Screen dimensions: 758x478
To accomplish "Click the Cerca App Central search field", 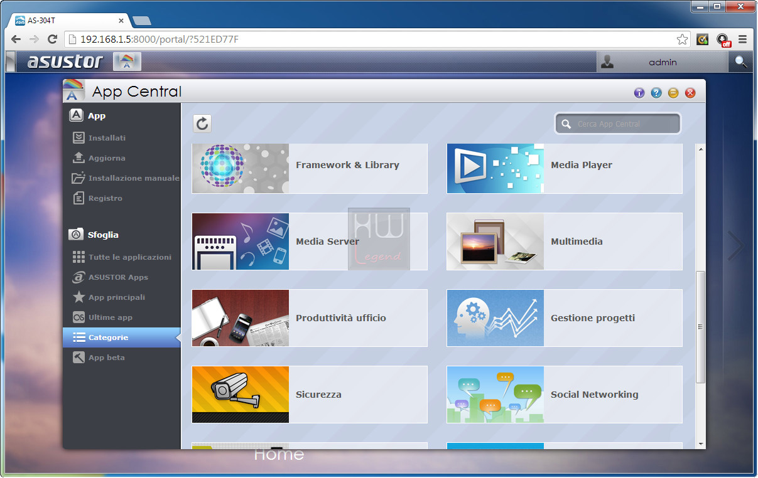I will [x=618, y=124].
